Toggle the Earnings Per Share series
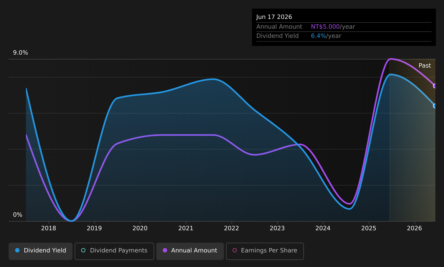 265,251
